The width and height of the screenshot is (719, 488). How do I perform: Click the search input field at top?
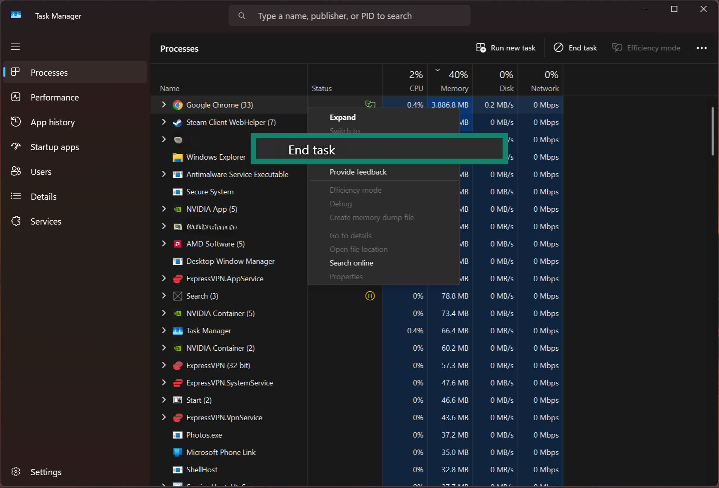(x=349, y=16)
